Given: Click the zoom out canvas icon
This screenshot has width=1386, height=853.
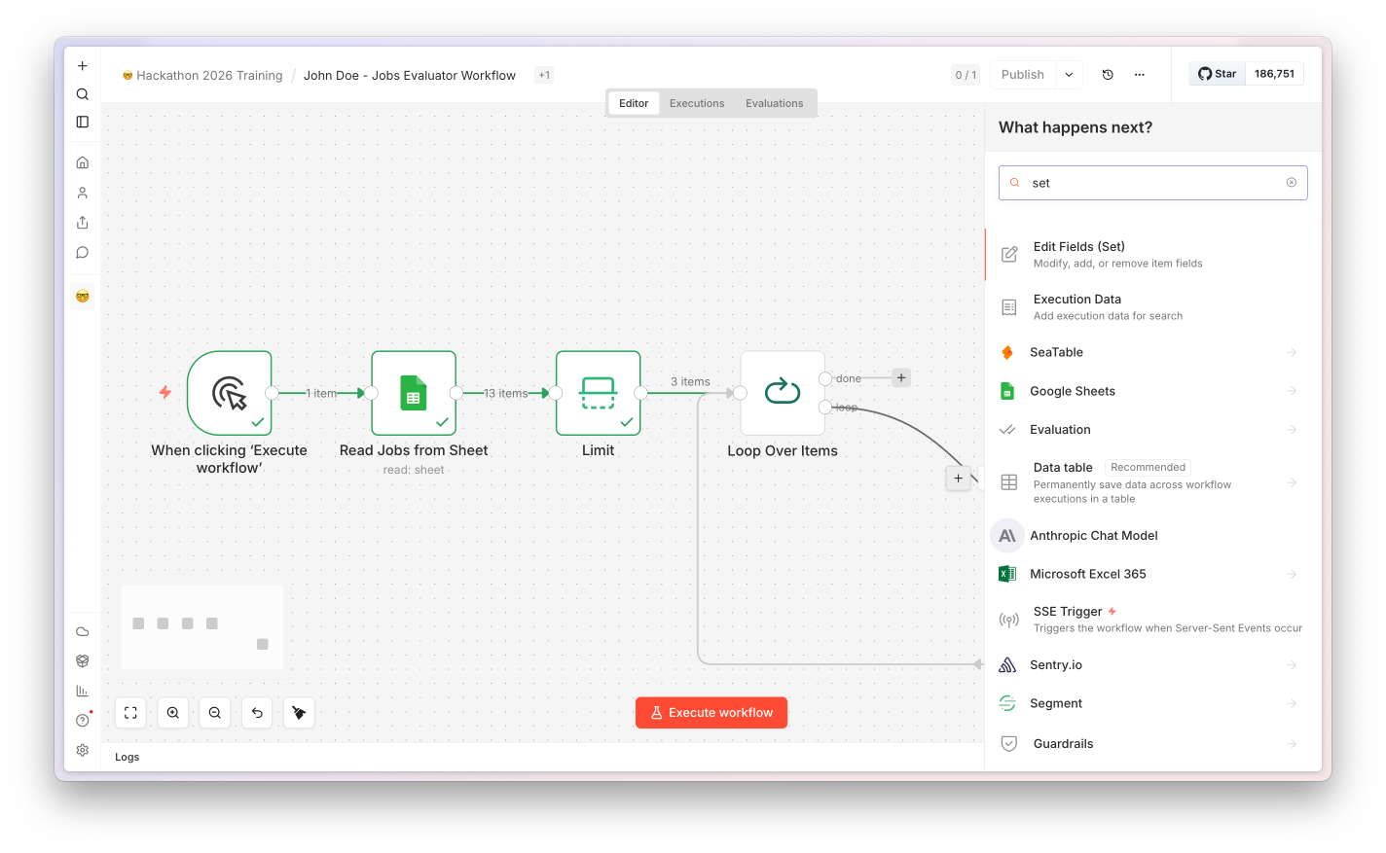Looking at the screenshot, I should 215,713.
